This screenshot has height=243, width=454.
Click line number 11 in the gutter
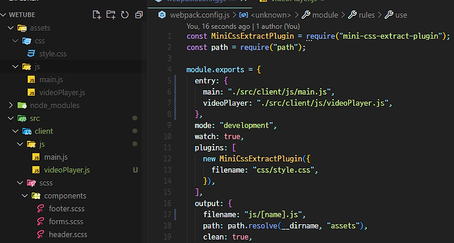click(x=167, y=148)
